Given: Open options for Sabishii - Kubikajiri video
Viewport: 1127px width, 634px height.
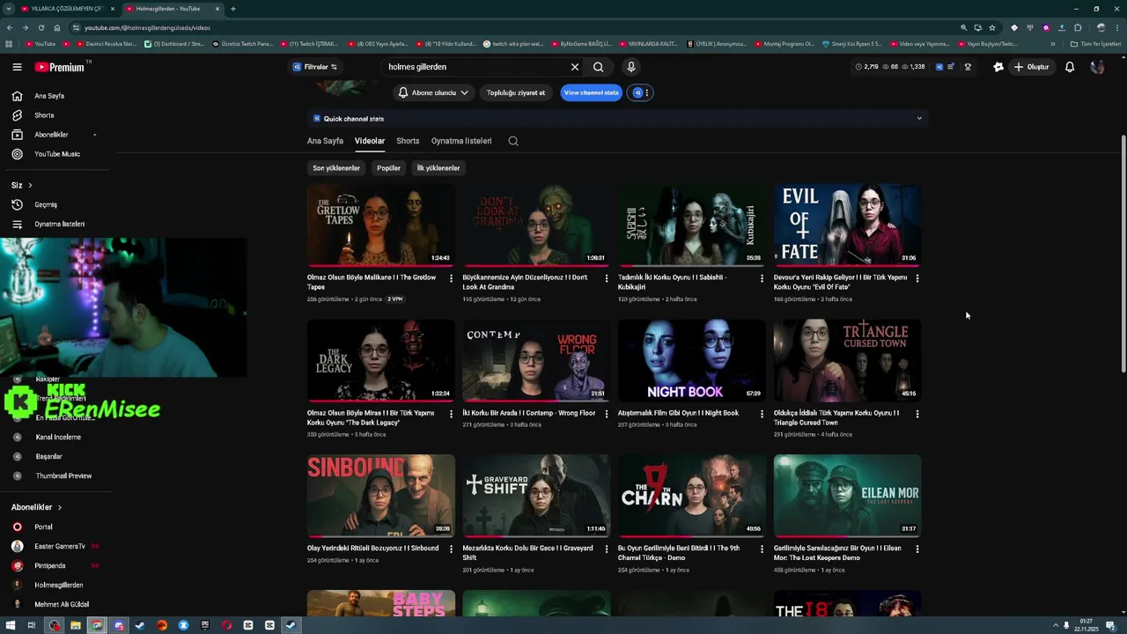Looking at the screenshot, I should coord(762,278).
